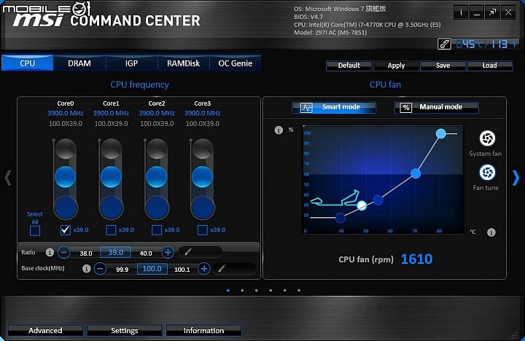Select the fan curve point near 55°C
Screen dimensions: 525x341
pyautogui.click(x=378, y=200)
